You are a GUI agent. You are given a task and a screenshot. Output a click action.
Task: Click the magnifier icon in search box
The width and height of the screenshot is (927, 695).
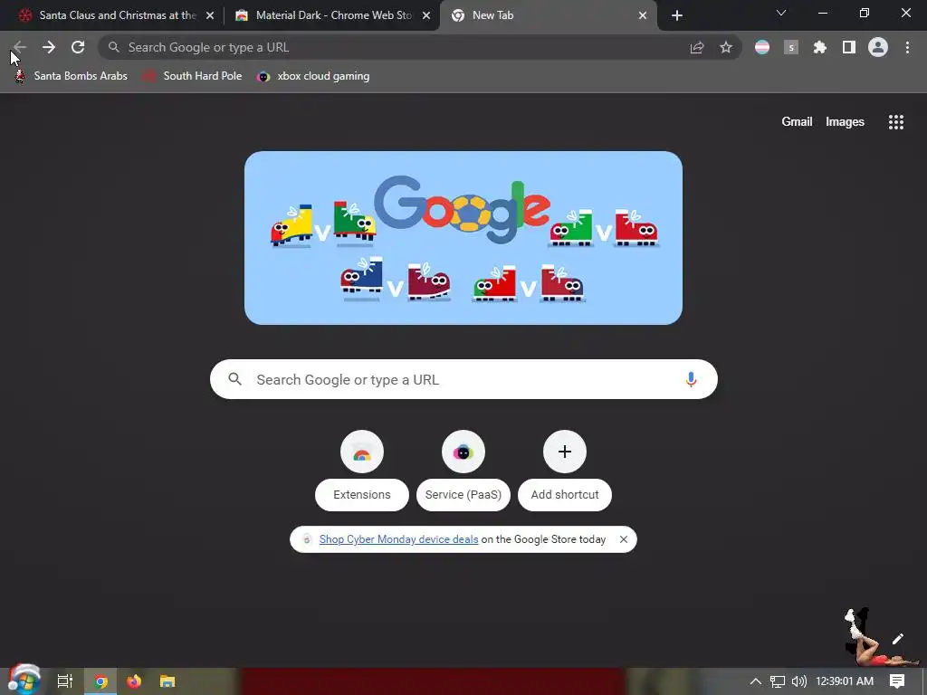235,379
